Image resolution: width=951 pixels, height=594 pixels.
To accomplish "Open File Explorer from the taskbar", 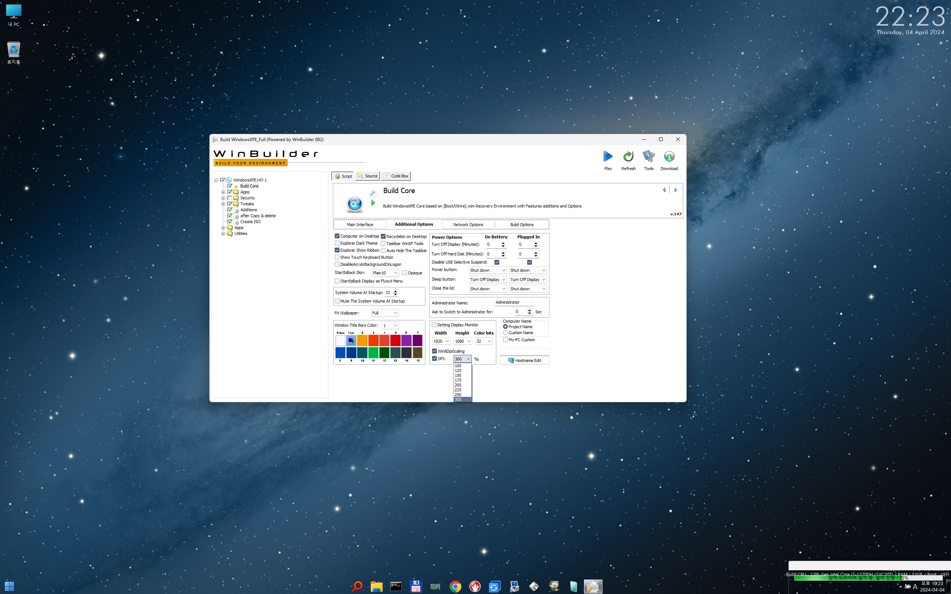I will click(x=376, y=587).
